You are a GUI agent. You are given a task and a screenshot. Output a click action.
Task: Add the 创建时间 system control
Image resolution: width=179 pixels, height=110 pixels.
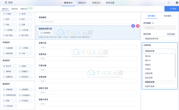pyautogui.click(x=10, y=77)
